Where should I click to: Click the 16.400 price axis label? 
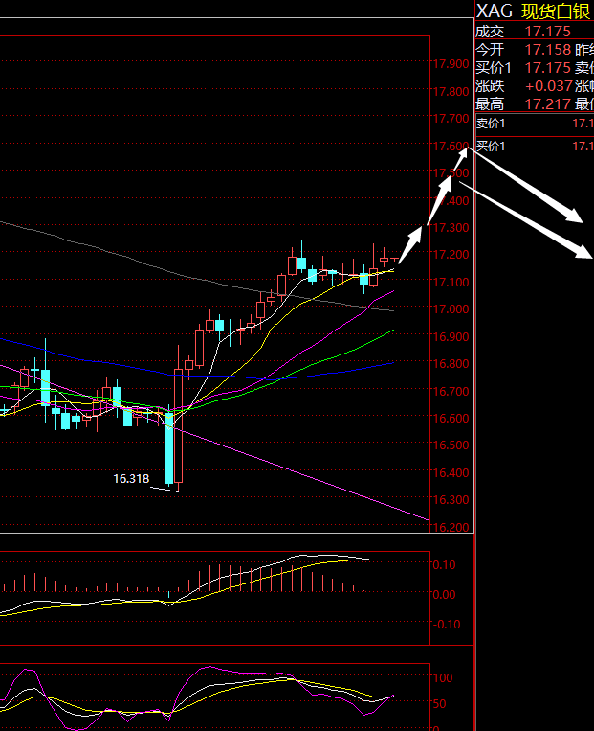point(451,472)
